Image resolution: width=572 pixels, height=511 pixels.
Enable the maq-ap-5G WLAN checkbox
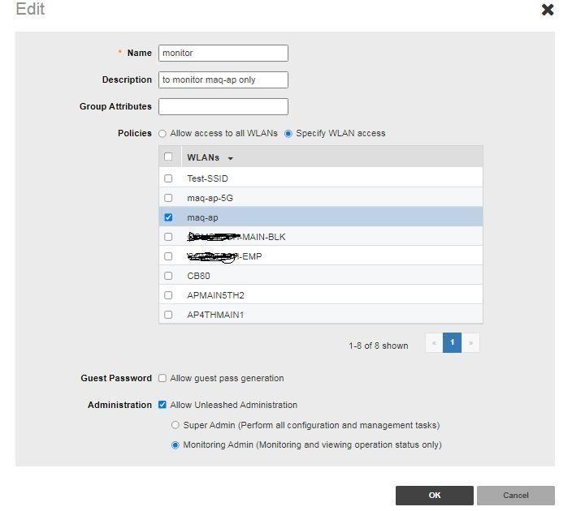[168, 198]
